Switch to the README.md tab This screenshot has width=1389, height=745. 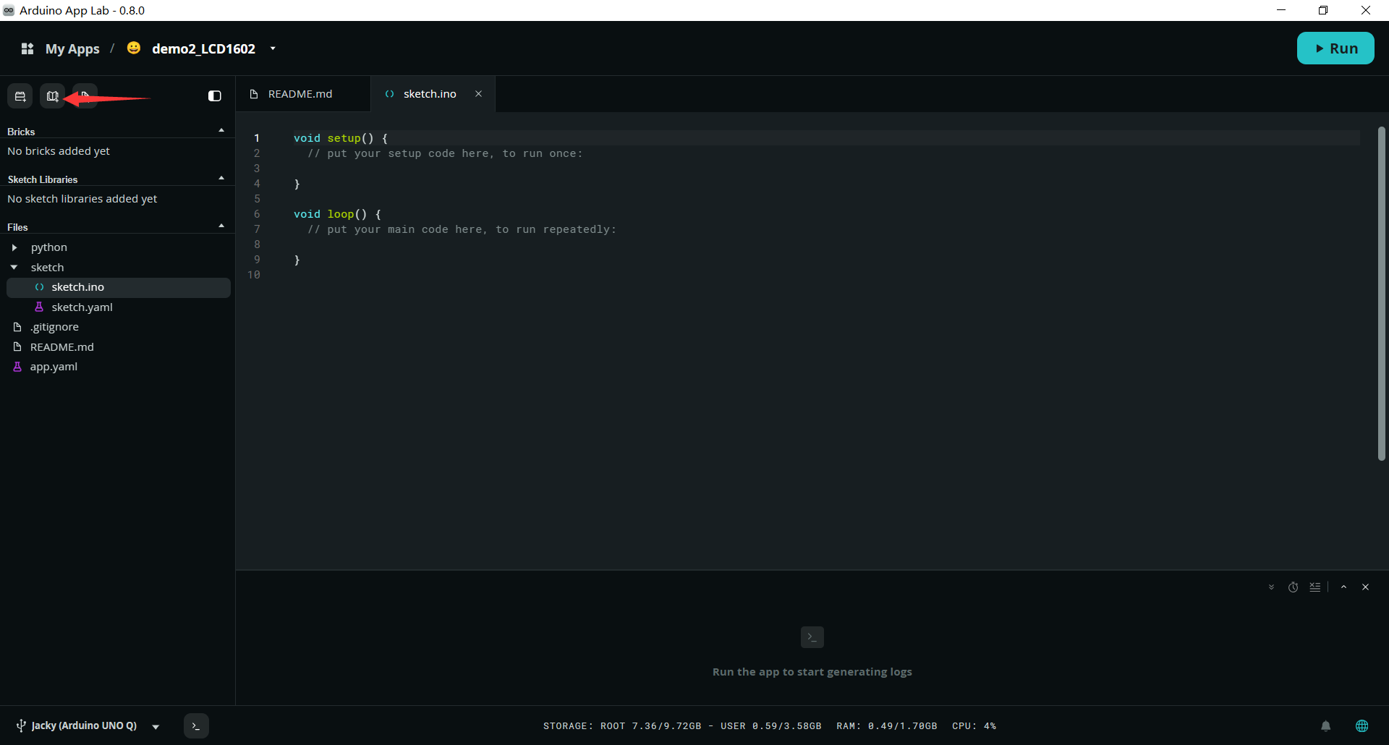300,94
